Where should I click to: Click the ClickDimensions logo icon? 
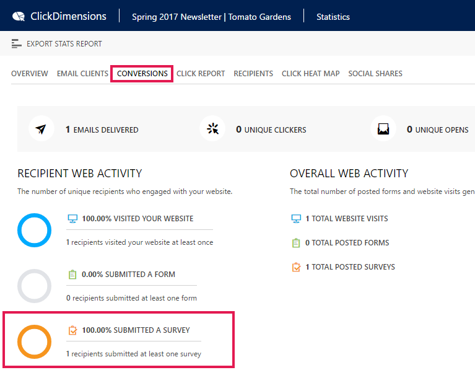pos(19,16)
